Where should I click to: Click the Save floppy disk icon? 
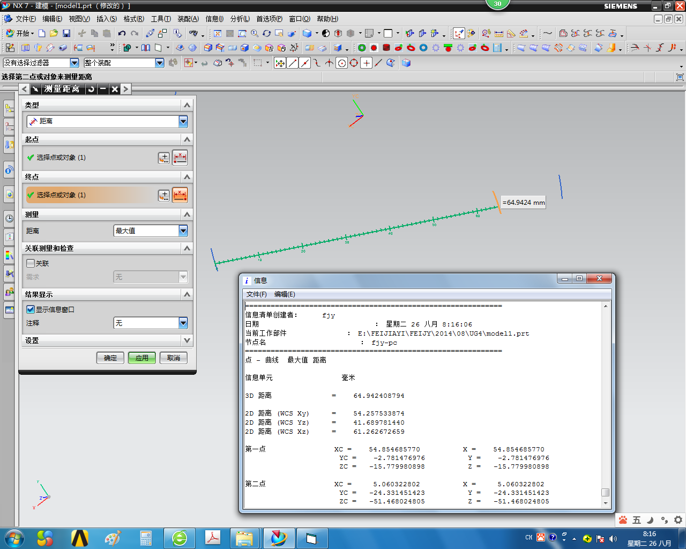click(x=66, y=33)
